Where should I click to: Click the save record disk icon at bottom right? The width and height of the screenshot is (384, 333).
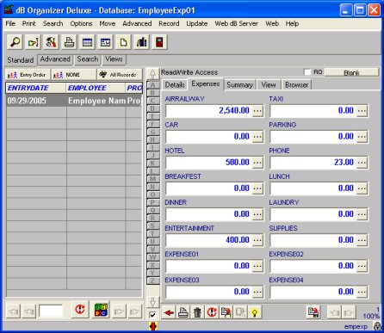coord(313,312)
